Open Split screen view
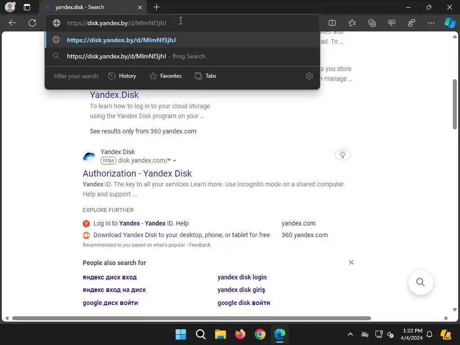Viewport: 460px width, 345px height. pyautogui.click(x=332, y=23)
